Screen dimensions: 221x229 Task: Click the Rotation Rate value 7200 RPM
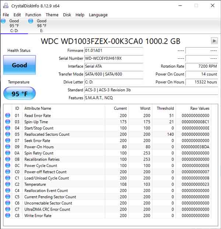point(201,66)
